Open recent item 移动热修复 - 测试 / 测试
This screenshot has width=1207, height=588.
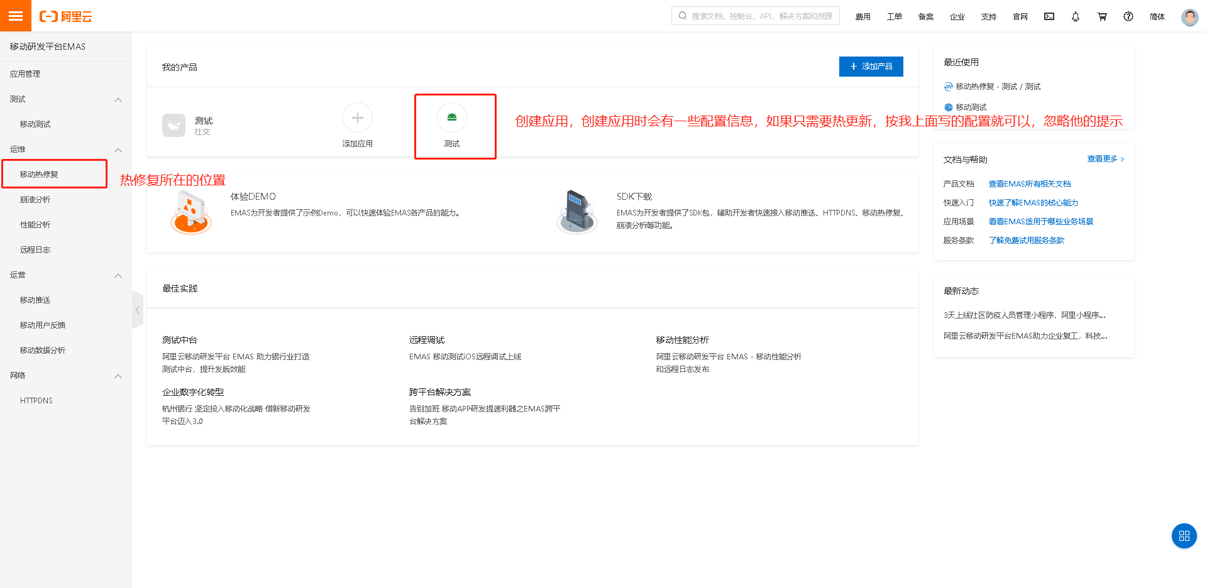tap(998, 87)
